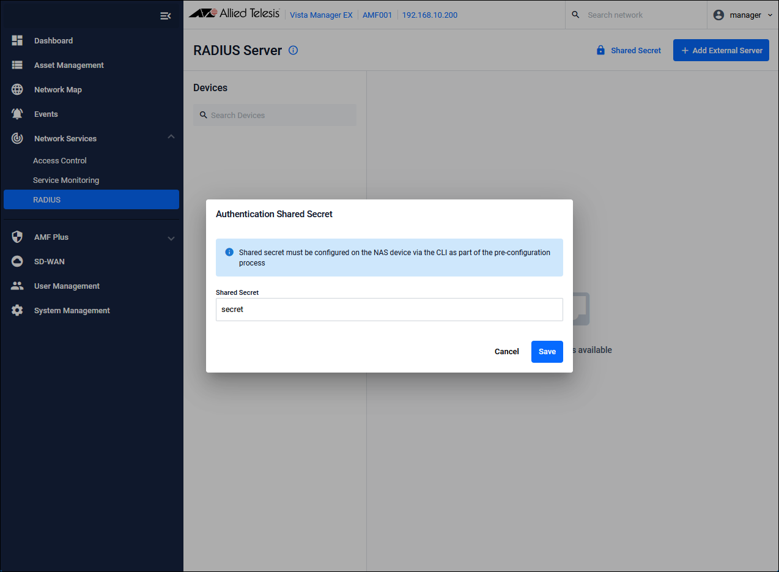
Task: Click the System Management gear icon
Action: [17, 310]
